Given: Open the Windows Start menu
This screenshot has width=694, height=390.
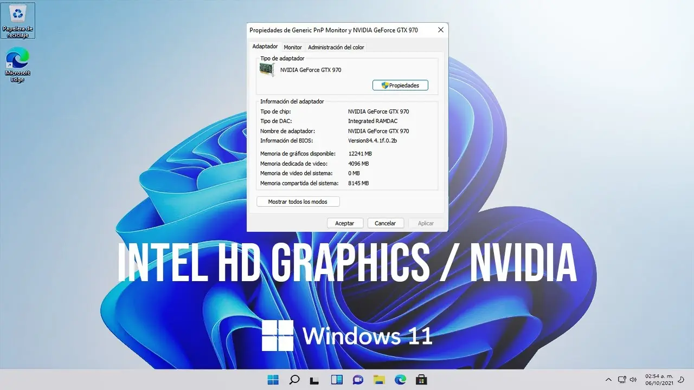Looking at the screenshot, I should click(x=273, y=380).
